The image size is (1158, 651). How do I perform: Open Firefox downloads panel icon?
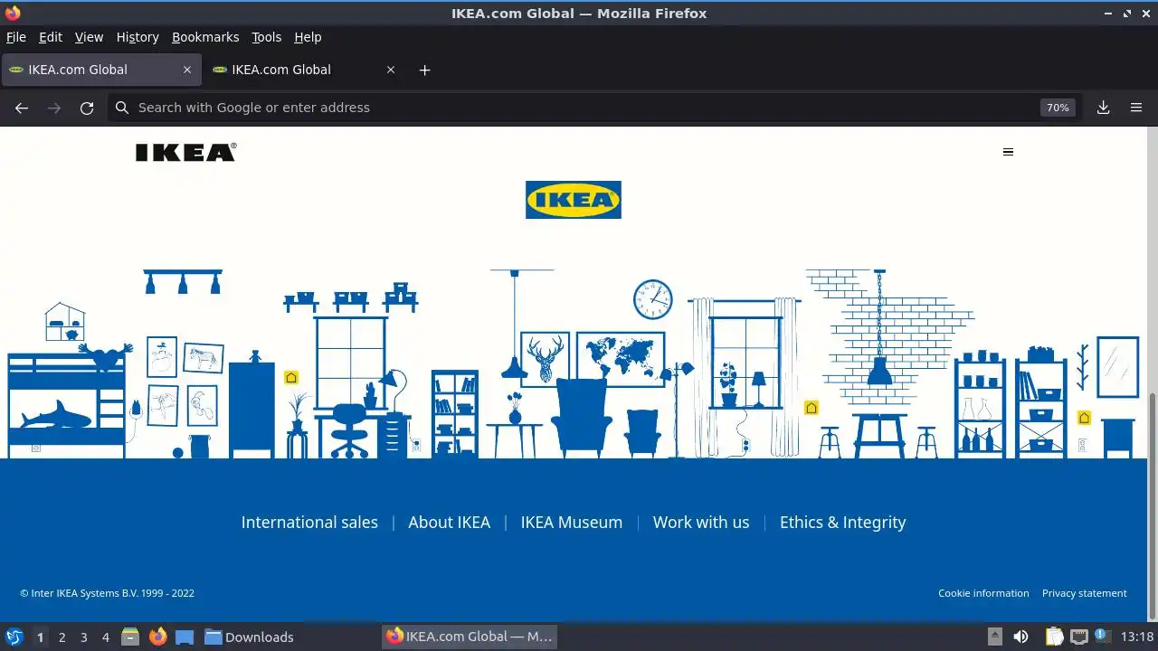click(1104, 108)
